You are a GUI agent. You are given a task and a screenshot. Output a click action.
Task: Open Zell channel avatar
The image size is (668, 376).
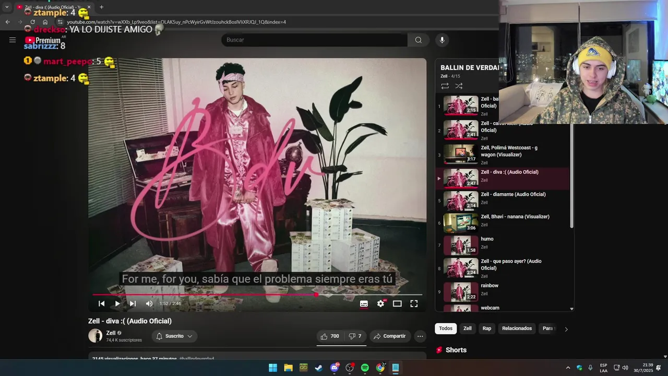pos(95,336)
